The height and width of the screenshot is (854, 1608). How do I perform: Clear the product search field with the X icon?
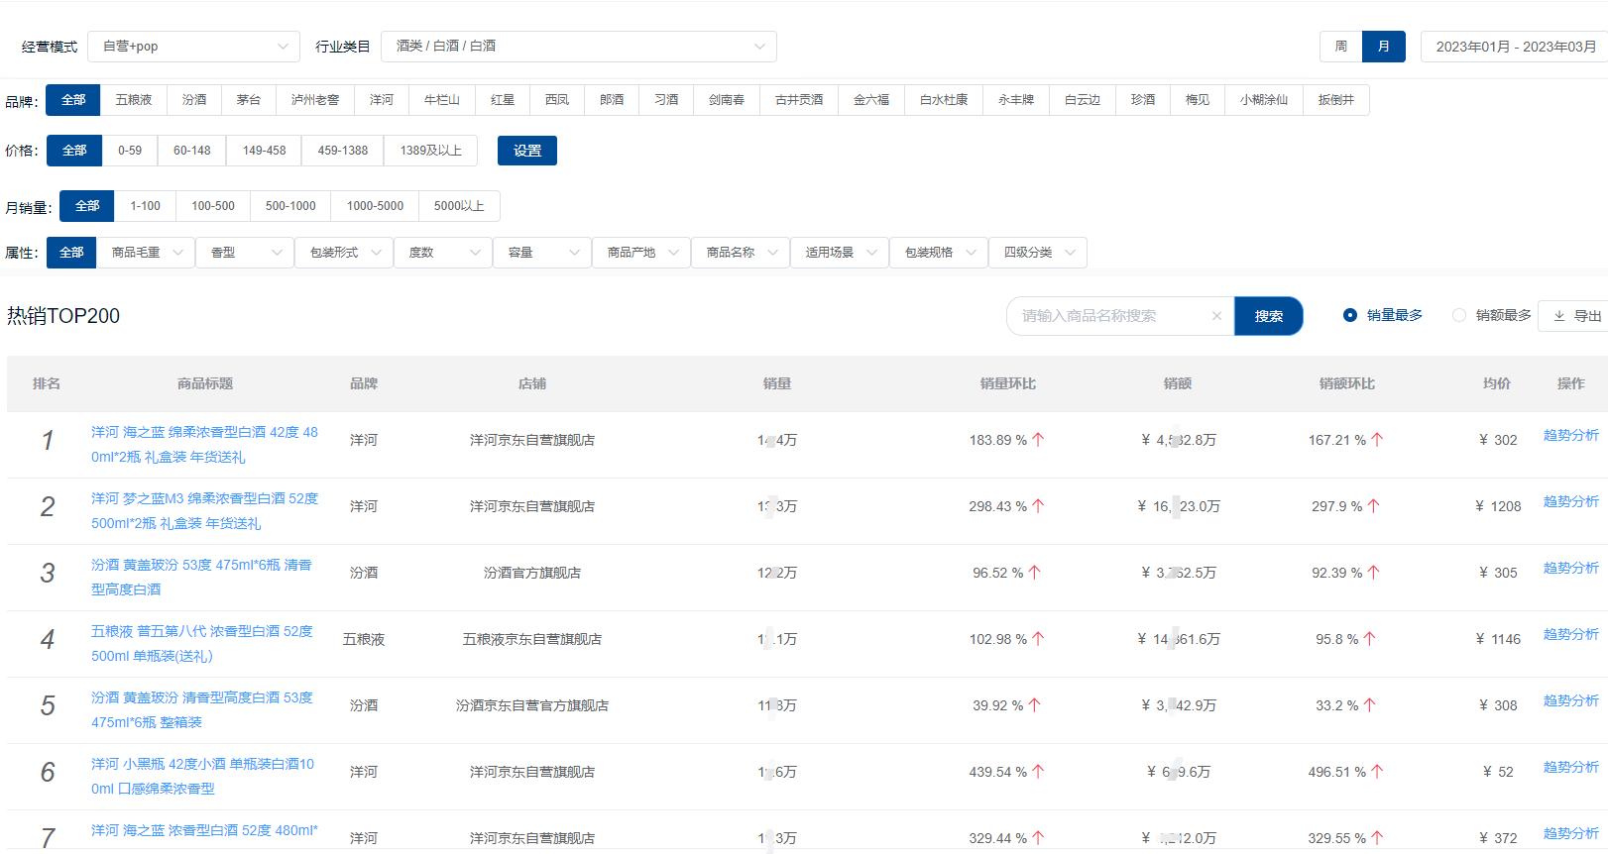(1216, 316)
